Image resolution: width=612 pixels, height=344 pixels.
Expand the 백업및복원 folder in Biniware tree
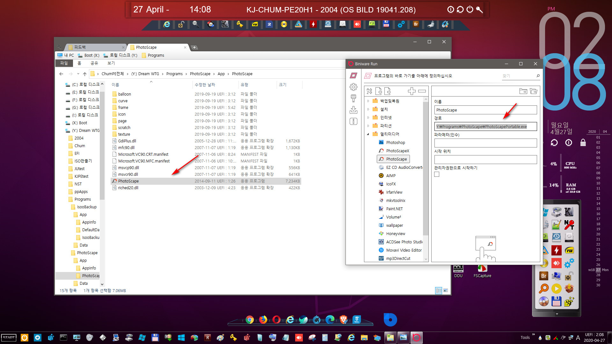[368, 101]
